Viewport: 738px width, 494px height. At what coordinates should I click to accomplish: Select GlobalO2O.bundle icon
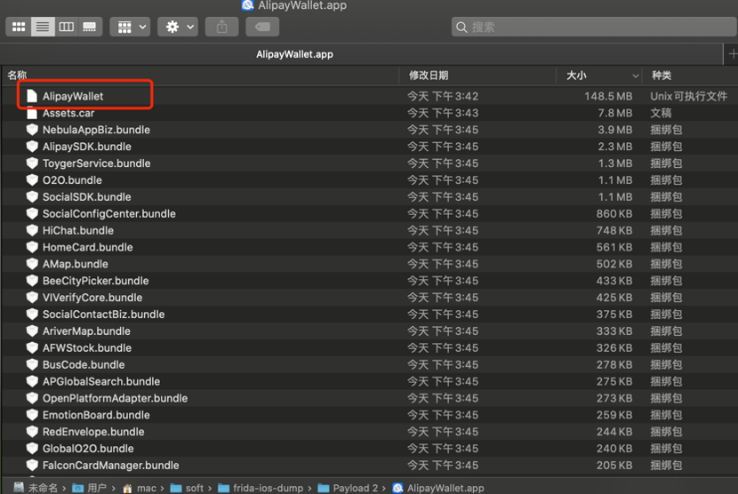point(32,449)
